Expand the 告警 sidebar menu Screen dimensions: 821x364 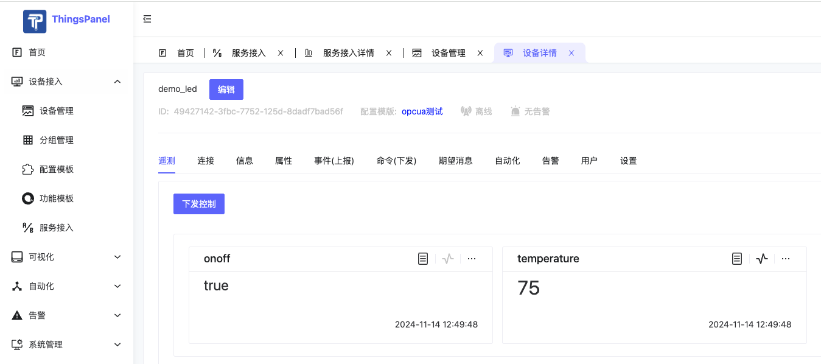[117, 315]
